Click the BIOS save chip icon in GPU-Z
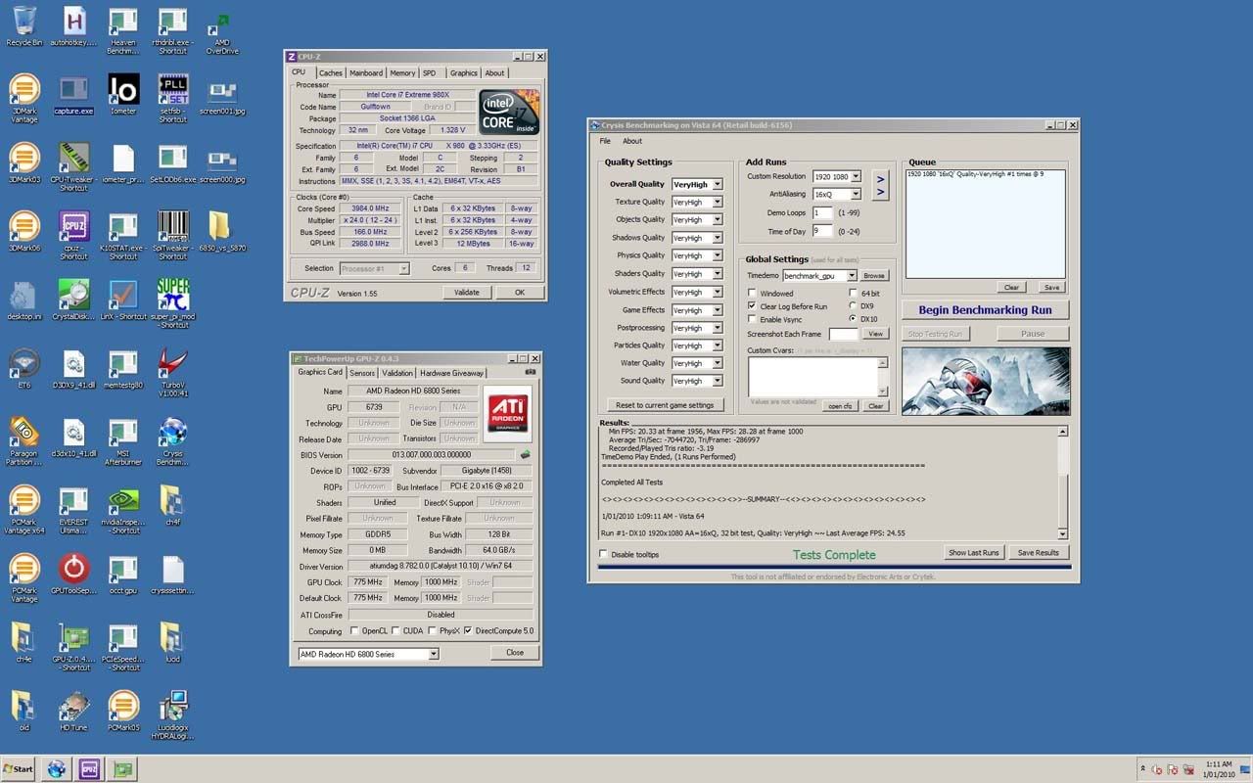 [x=525, y=454]
